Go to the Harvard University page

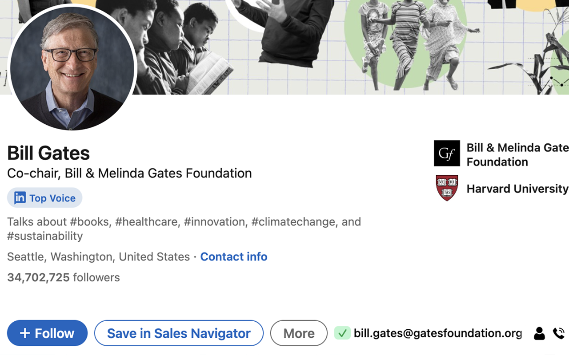point(517,189)
